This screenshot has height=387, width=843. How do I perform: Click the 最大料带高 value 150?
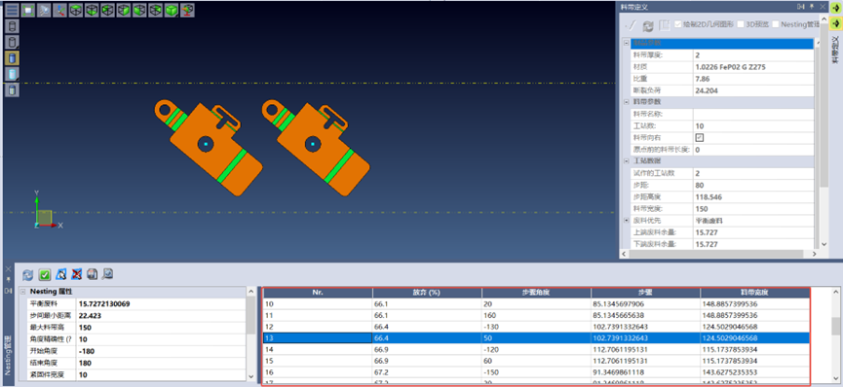point(161,328)
